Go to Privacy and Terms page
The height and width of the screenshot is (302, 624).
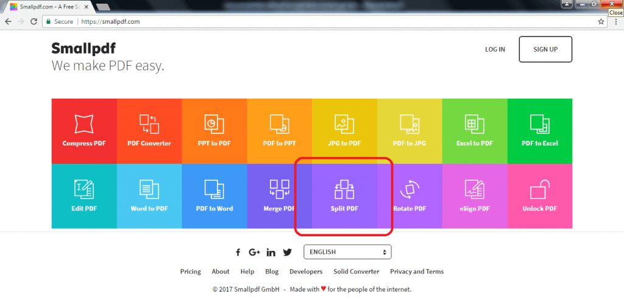pos(417,272)
